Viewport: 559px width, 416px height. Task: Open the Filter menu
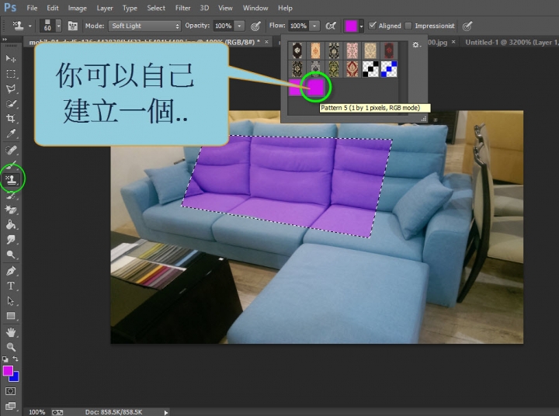(182, 8)
